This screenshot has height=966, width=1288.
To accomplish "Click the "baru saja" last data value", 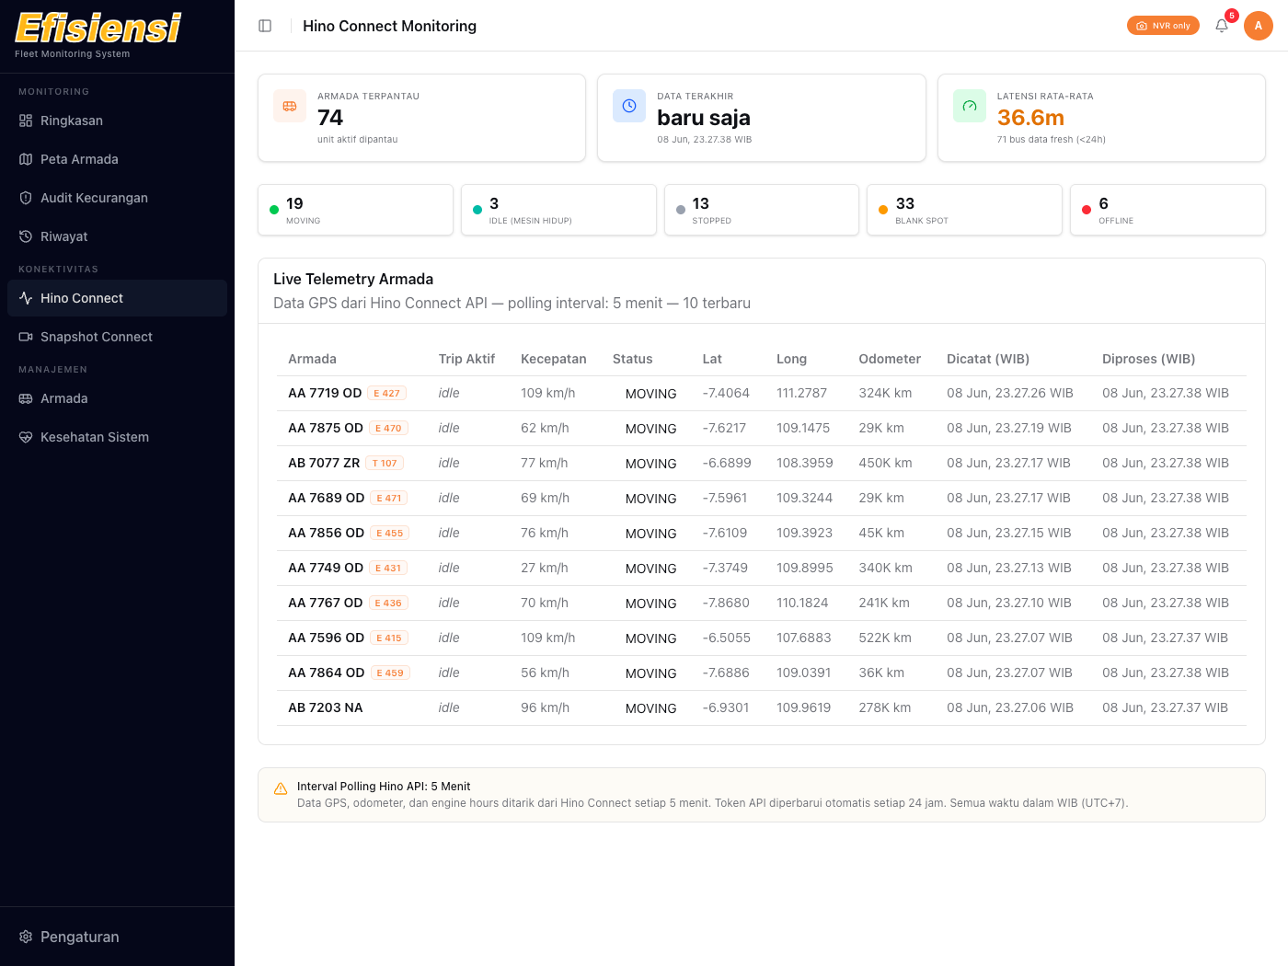I will [704, 118].
